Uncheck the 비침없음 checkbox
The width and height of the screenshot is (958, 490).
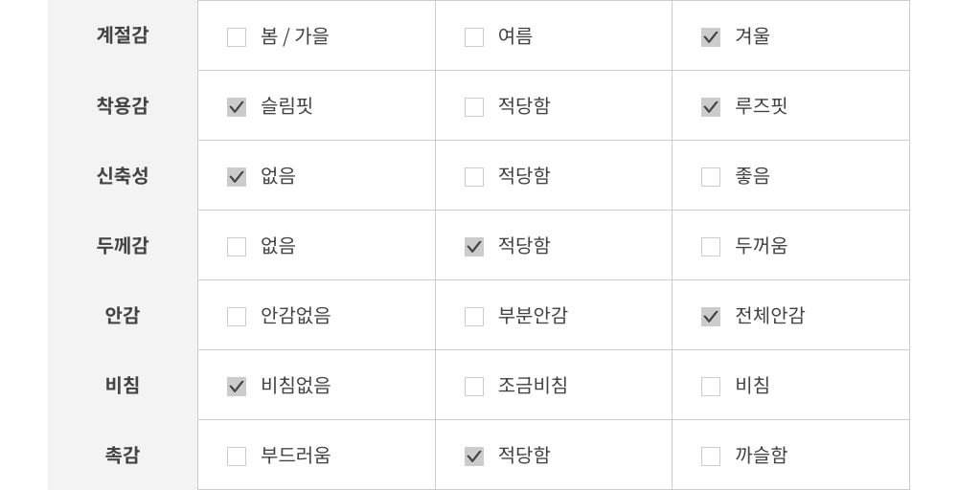point(237,387)
